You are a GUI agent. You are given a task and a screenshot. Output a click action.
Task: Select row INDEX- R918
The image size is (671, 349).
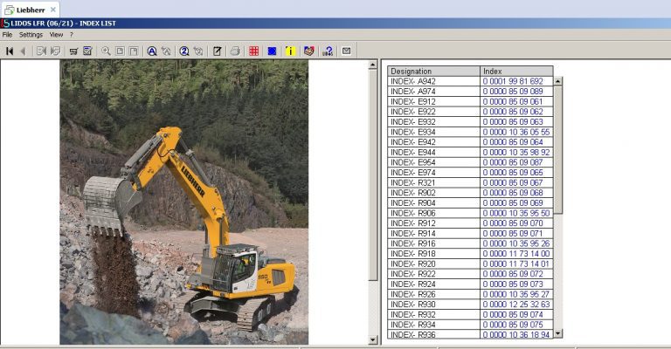470,254
